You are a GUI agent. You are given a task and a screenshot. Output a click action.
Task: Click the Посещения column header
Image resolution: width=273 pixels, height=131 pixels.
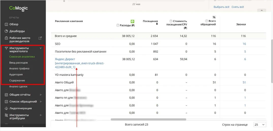[150, 21]
